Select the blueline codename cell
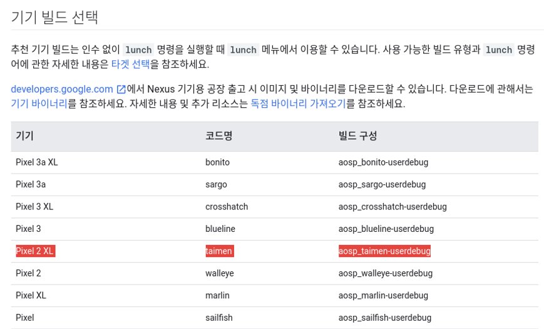This screenshot has width=544, height=329. tap(220, 229)
